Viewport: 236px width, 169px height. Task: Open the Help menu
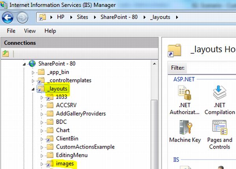pyautogui.click(x=50, y=31)
